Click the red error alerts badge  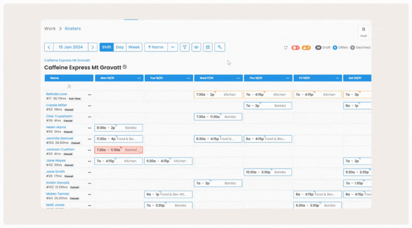(295, 48)
